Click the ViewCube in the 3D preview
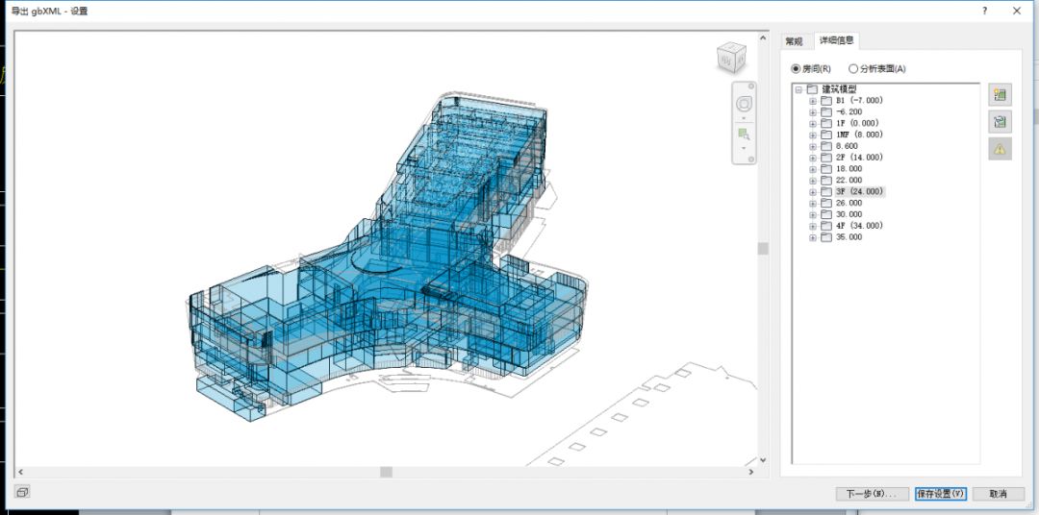1039x515 pixels. (730, 59)
